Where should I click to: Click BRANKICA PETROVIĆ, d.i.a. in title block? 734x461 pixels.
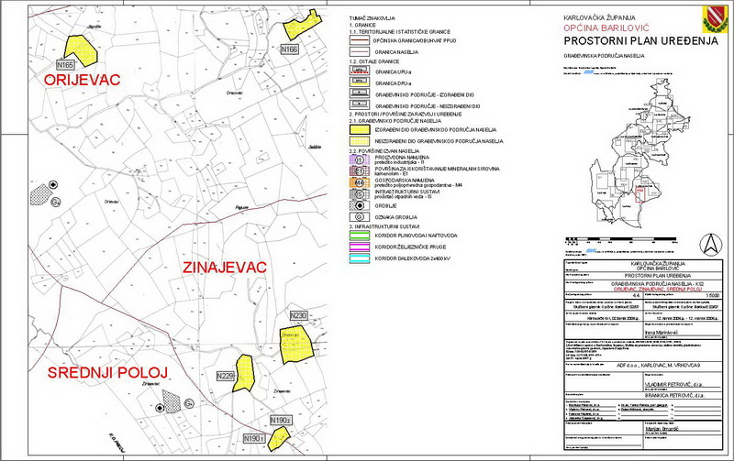click(674, 396)
